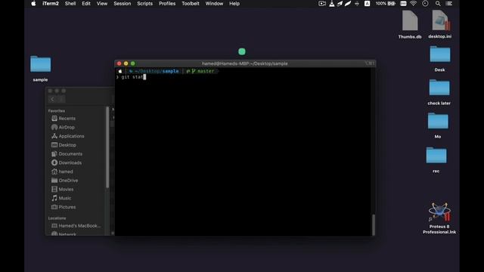484x272 pixels.
Task: Open Downloads in Finder sidebar
Action: [70, 163]
